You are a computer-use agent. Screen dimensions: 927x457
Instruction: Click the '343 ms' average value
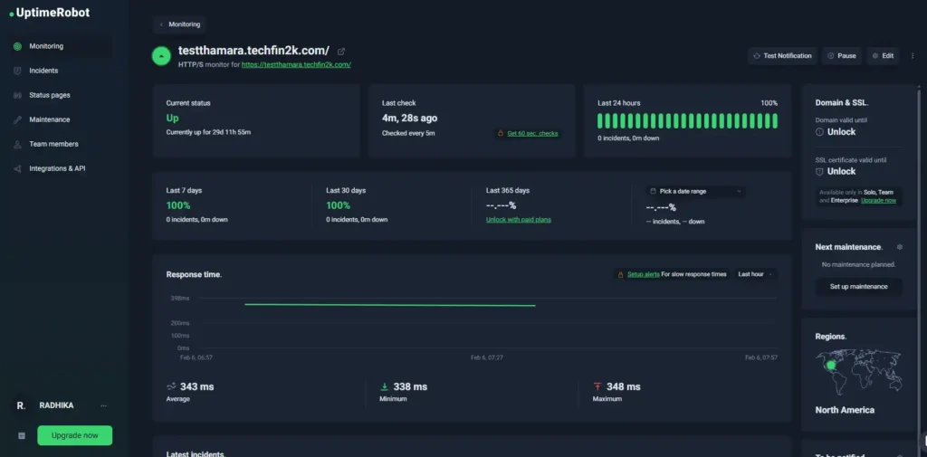click(x=196, y=386)
